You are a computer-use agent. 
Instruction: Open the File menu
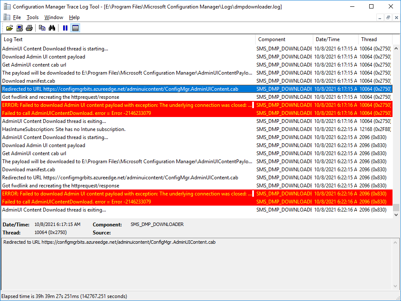pyautogui.click(x=16, y=17)
